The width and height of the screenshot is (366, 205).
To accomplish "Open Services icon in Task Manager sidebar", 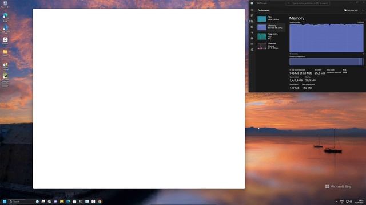I will (252, 50).
